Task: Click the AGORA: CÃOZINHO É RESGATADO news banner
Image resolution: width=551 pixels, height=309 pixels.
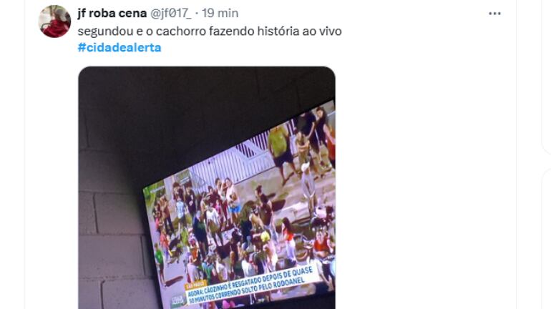Action: [251, 285]
